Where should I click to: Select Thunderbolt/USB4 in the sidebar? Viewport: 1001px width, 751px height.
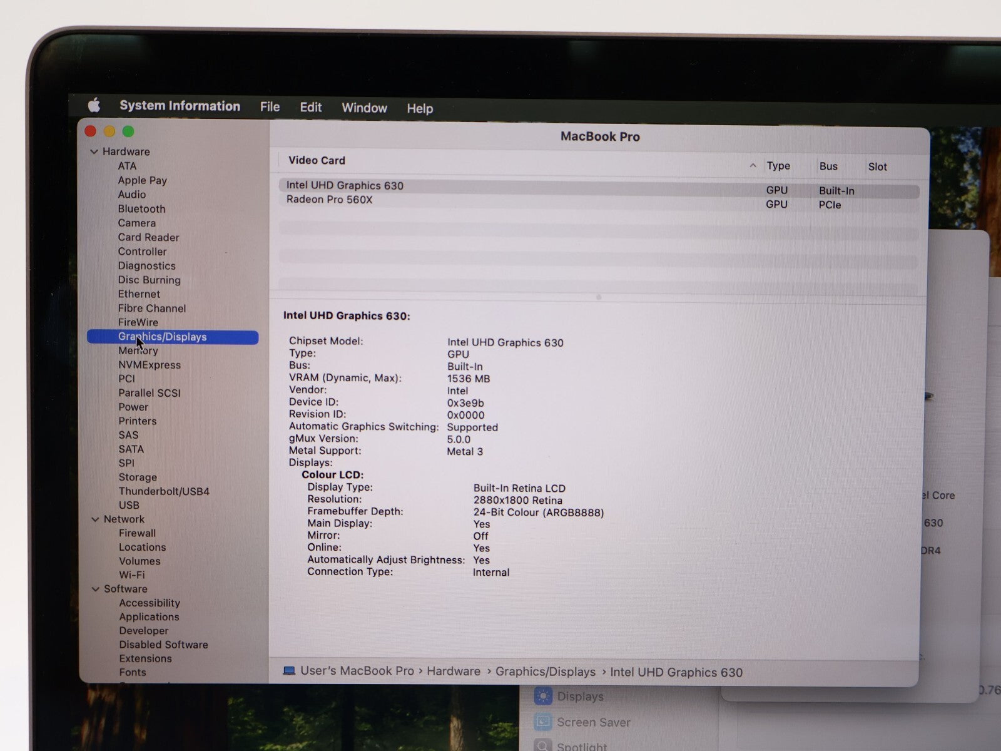pos(164,491)
